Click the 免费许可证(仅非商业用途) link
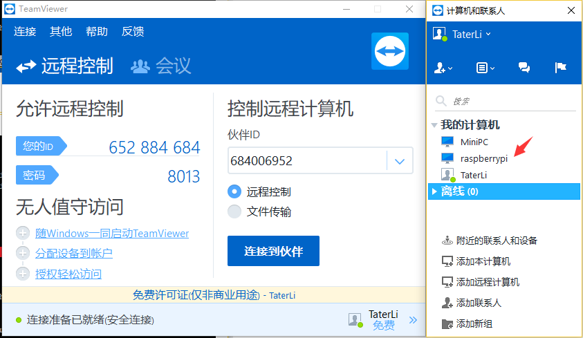 click(196, 295)
